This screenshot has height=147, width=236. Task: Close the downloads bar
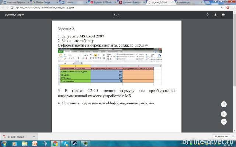(x=233, y=136)
